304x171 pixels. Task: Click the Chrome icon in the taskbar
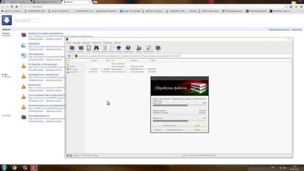14,168
